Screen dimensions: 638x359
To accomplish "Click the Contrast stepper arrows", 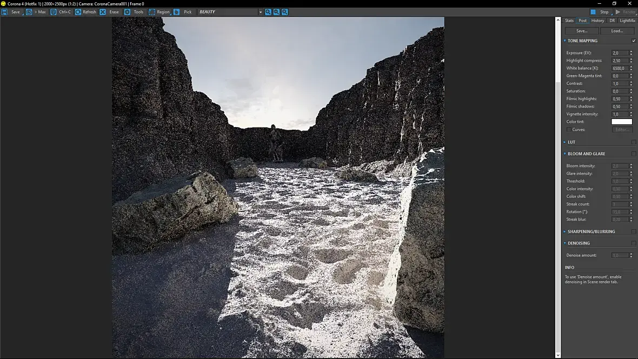I will click(x=631, y=83).
